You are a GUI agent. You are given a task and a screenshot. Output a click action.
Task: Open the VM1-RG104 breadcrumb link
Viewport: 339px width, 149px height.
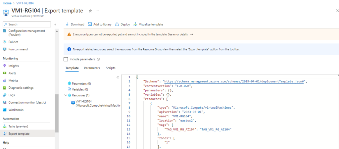(x=25, y=3)
